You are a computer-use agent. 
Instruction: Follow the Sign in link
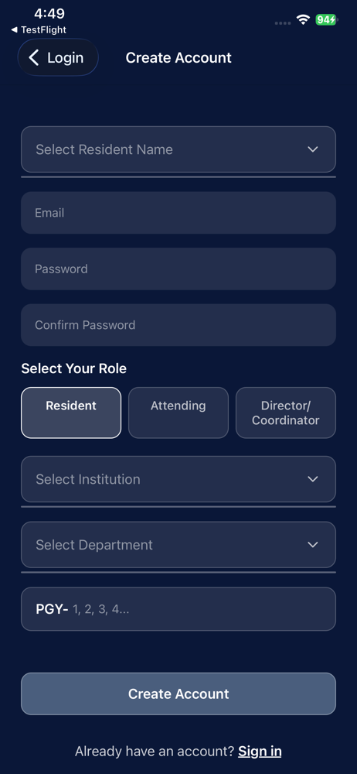point(260,752)
